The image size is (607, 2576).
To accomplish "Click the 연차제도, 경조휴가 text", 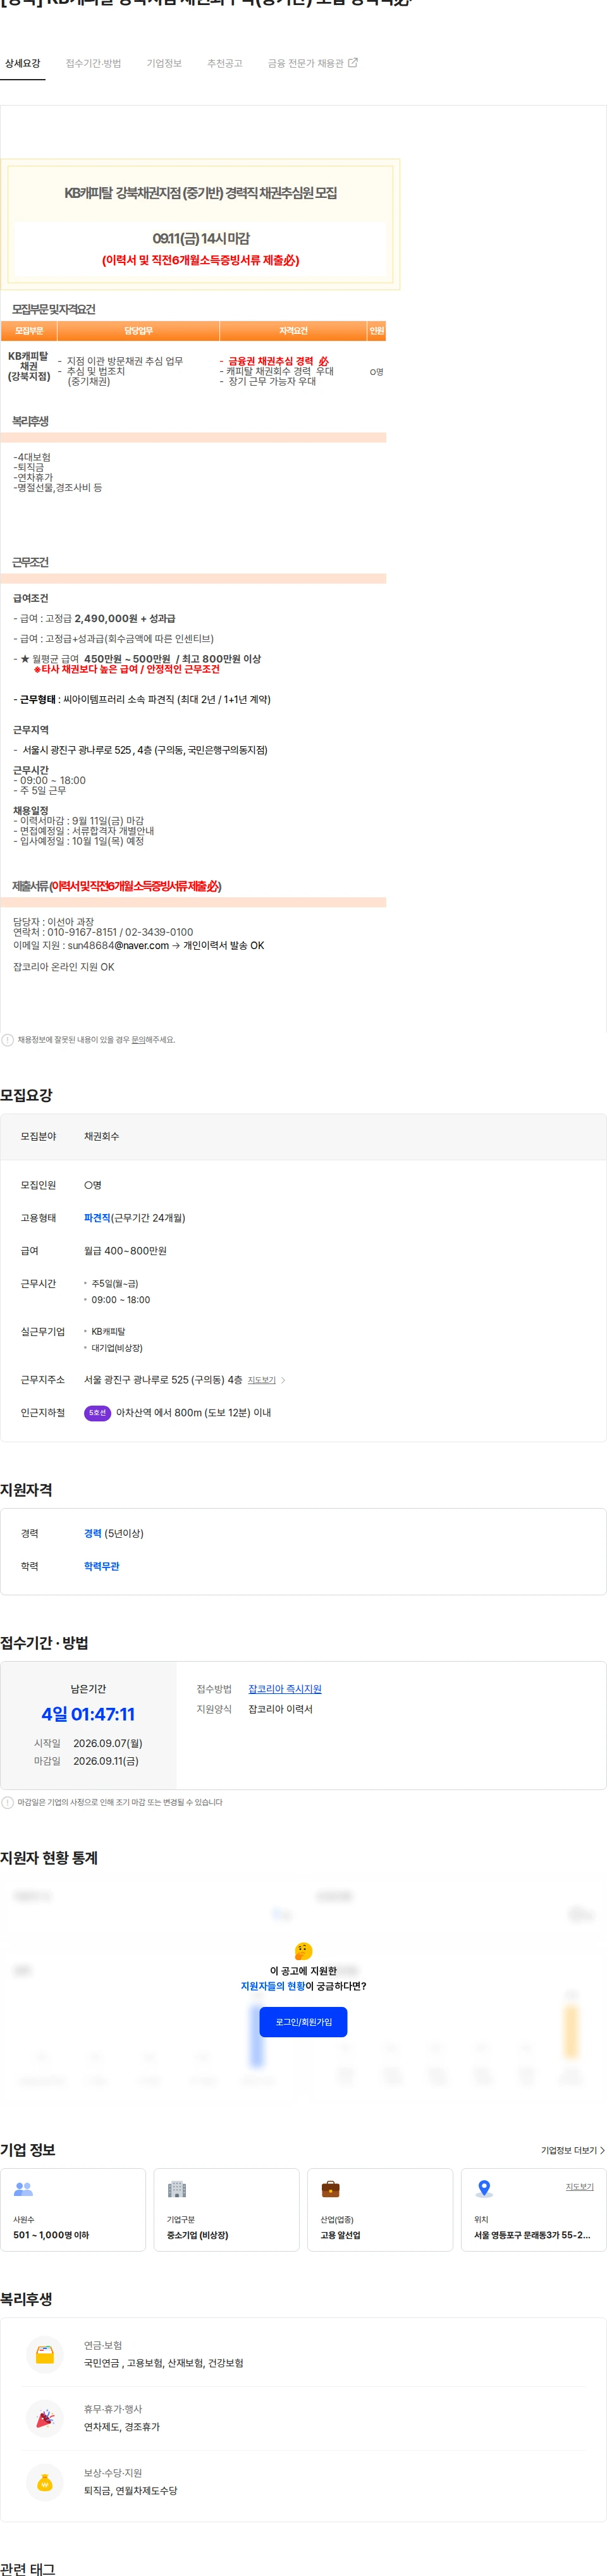I will [x=122, y=2427].
